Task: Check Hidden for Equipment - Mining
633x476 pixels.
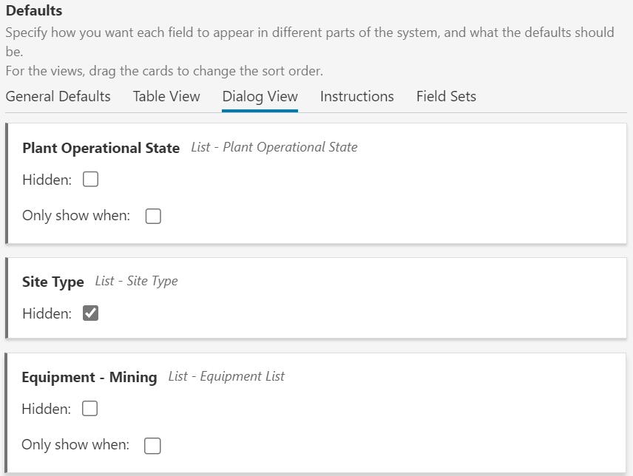Action: [90, 409]
